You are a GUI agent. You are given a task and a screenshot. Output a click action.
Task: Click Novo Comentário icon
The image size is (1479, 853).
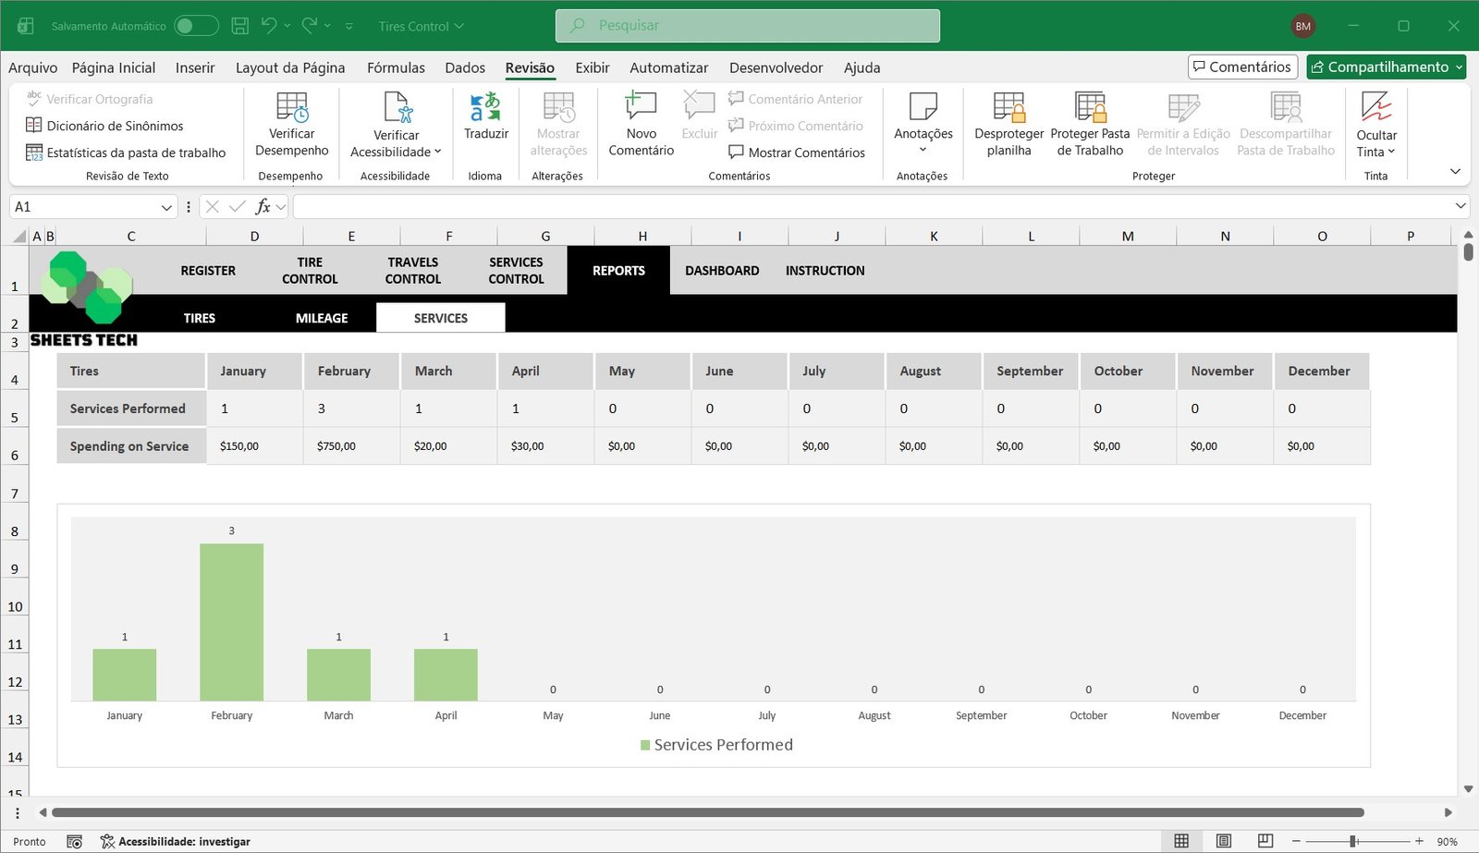pyautogui.click(x=641, y=107)
